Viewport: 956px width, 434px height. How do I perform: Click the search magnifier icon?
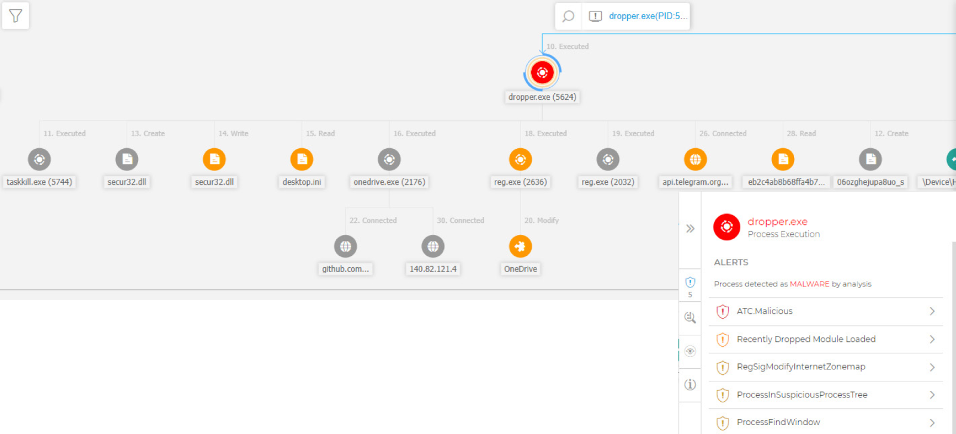pos(569,16)
